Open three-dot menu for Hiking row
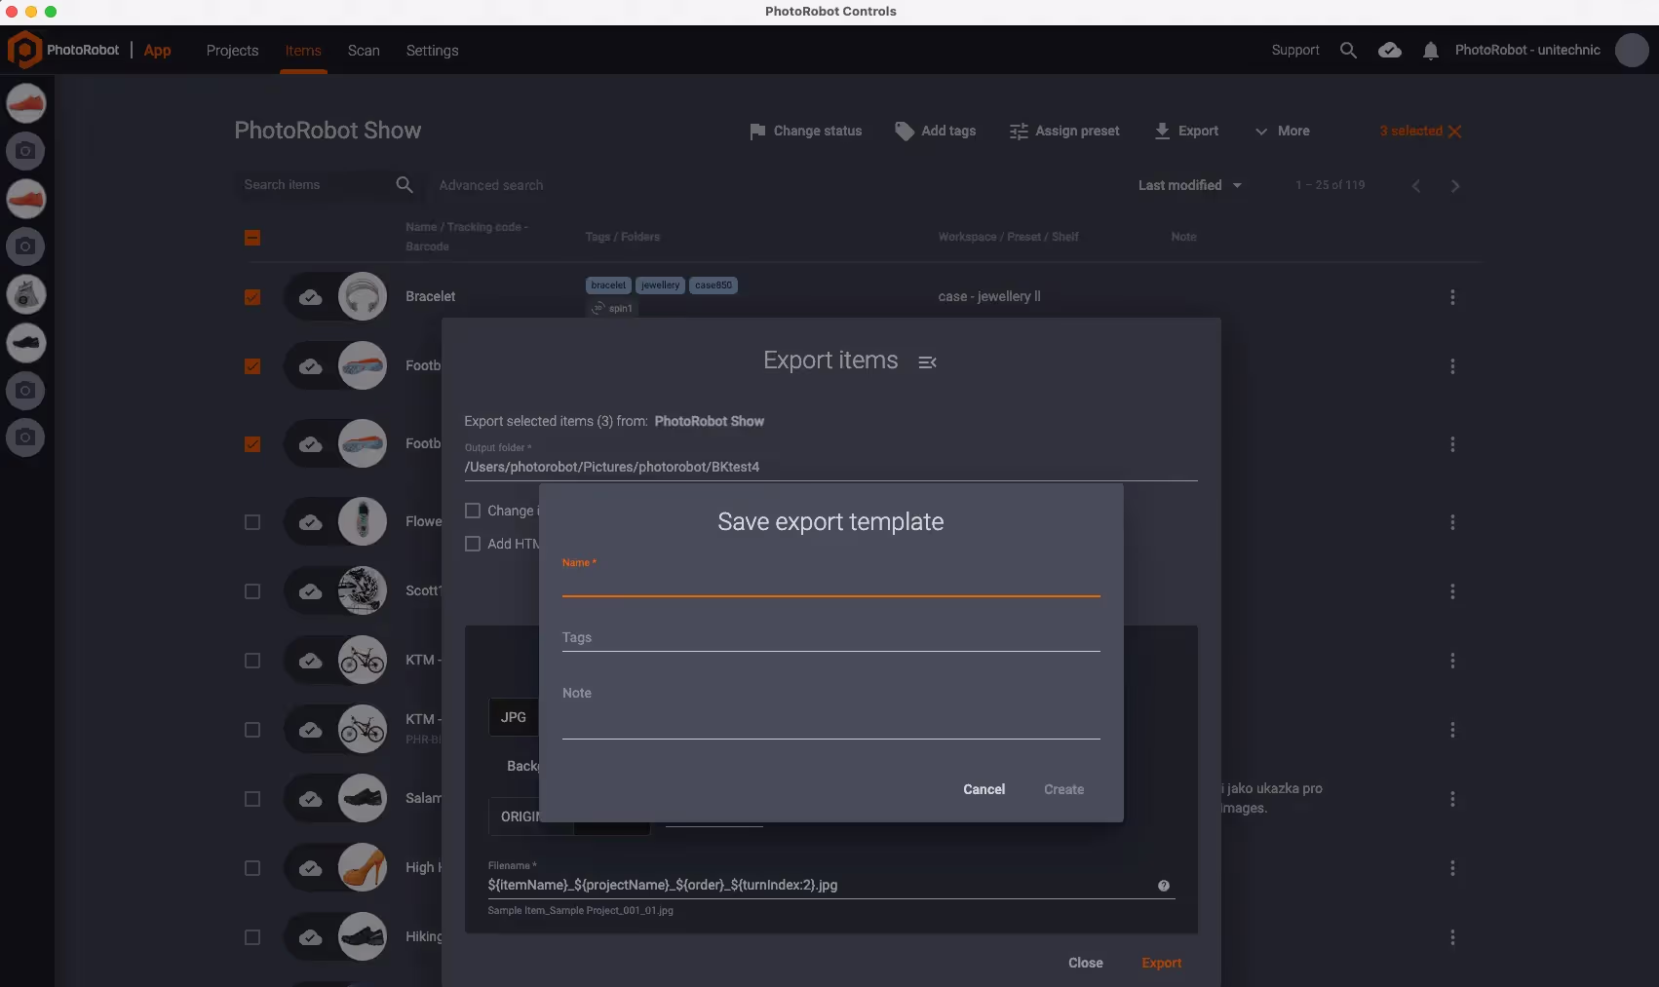Image resolution: width=1659 pixels, height=987 pixels. [x=1452, y=937]
